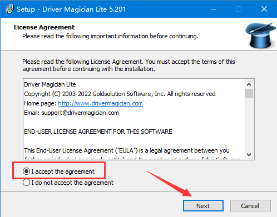Viewport: 277px width, 217px height.
Task: Select "I do not accept the agreement"
Action: pyautogui.click(x=26, y=183)
